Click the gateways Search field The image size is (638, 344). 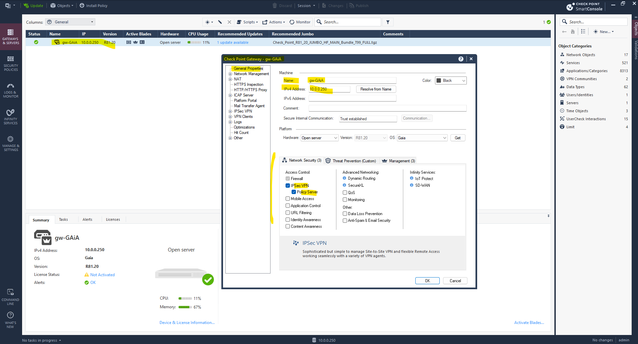pyautogui.click(x=348, y=22)
